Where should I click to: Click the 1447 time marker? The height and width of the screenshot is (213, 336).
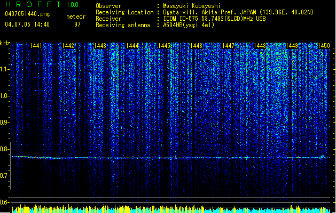228,46
